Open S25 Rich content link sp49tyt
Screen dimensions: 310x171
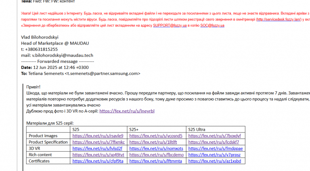(98, 155)
